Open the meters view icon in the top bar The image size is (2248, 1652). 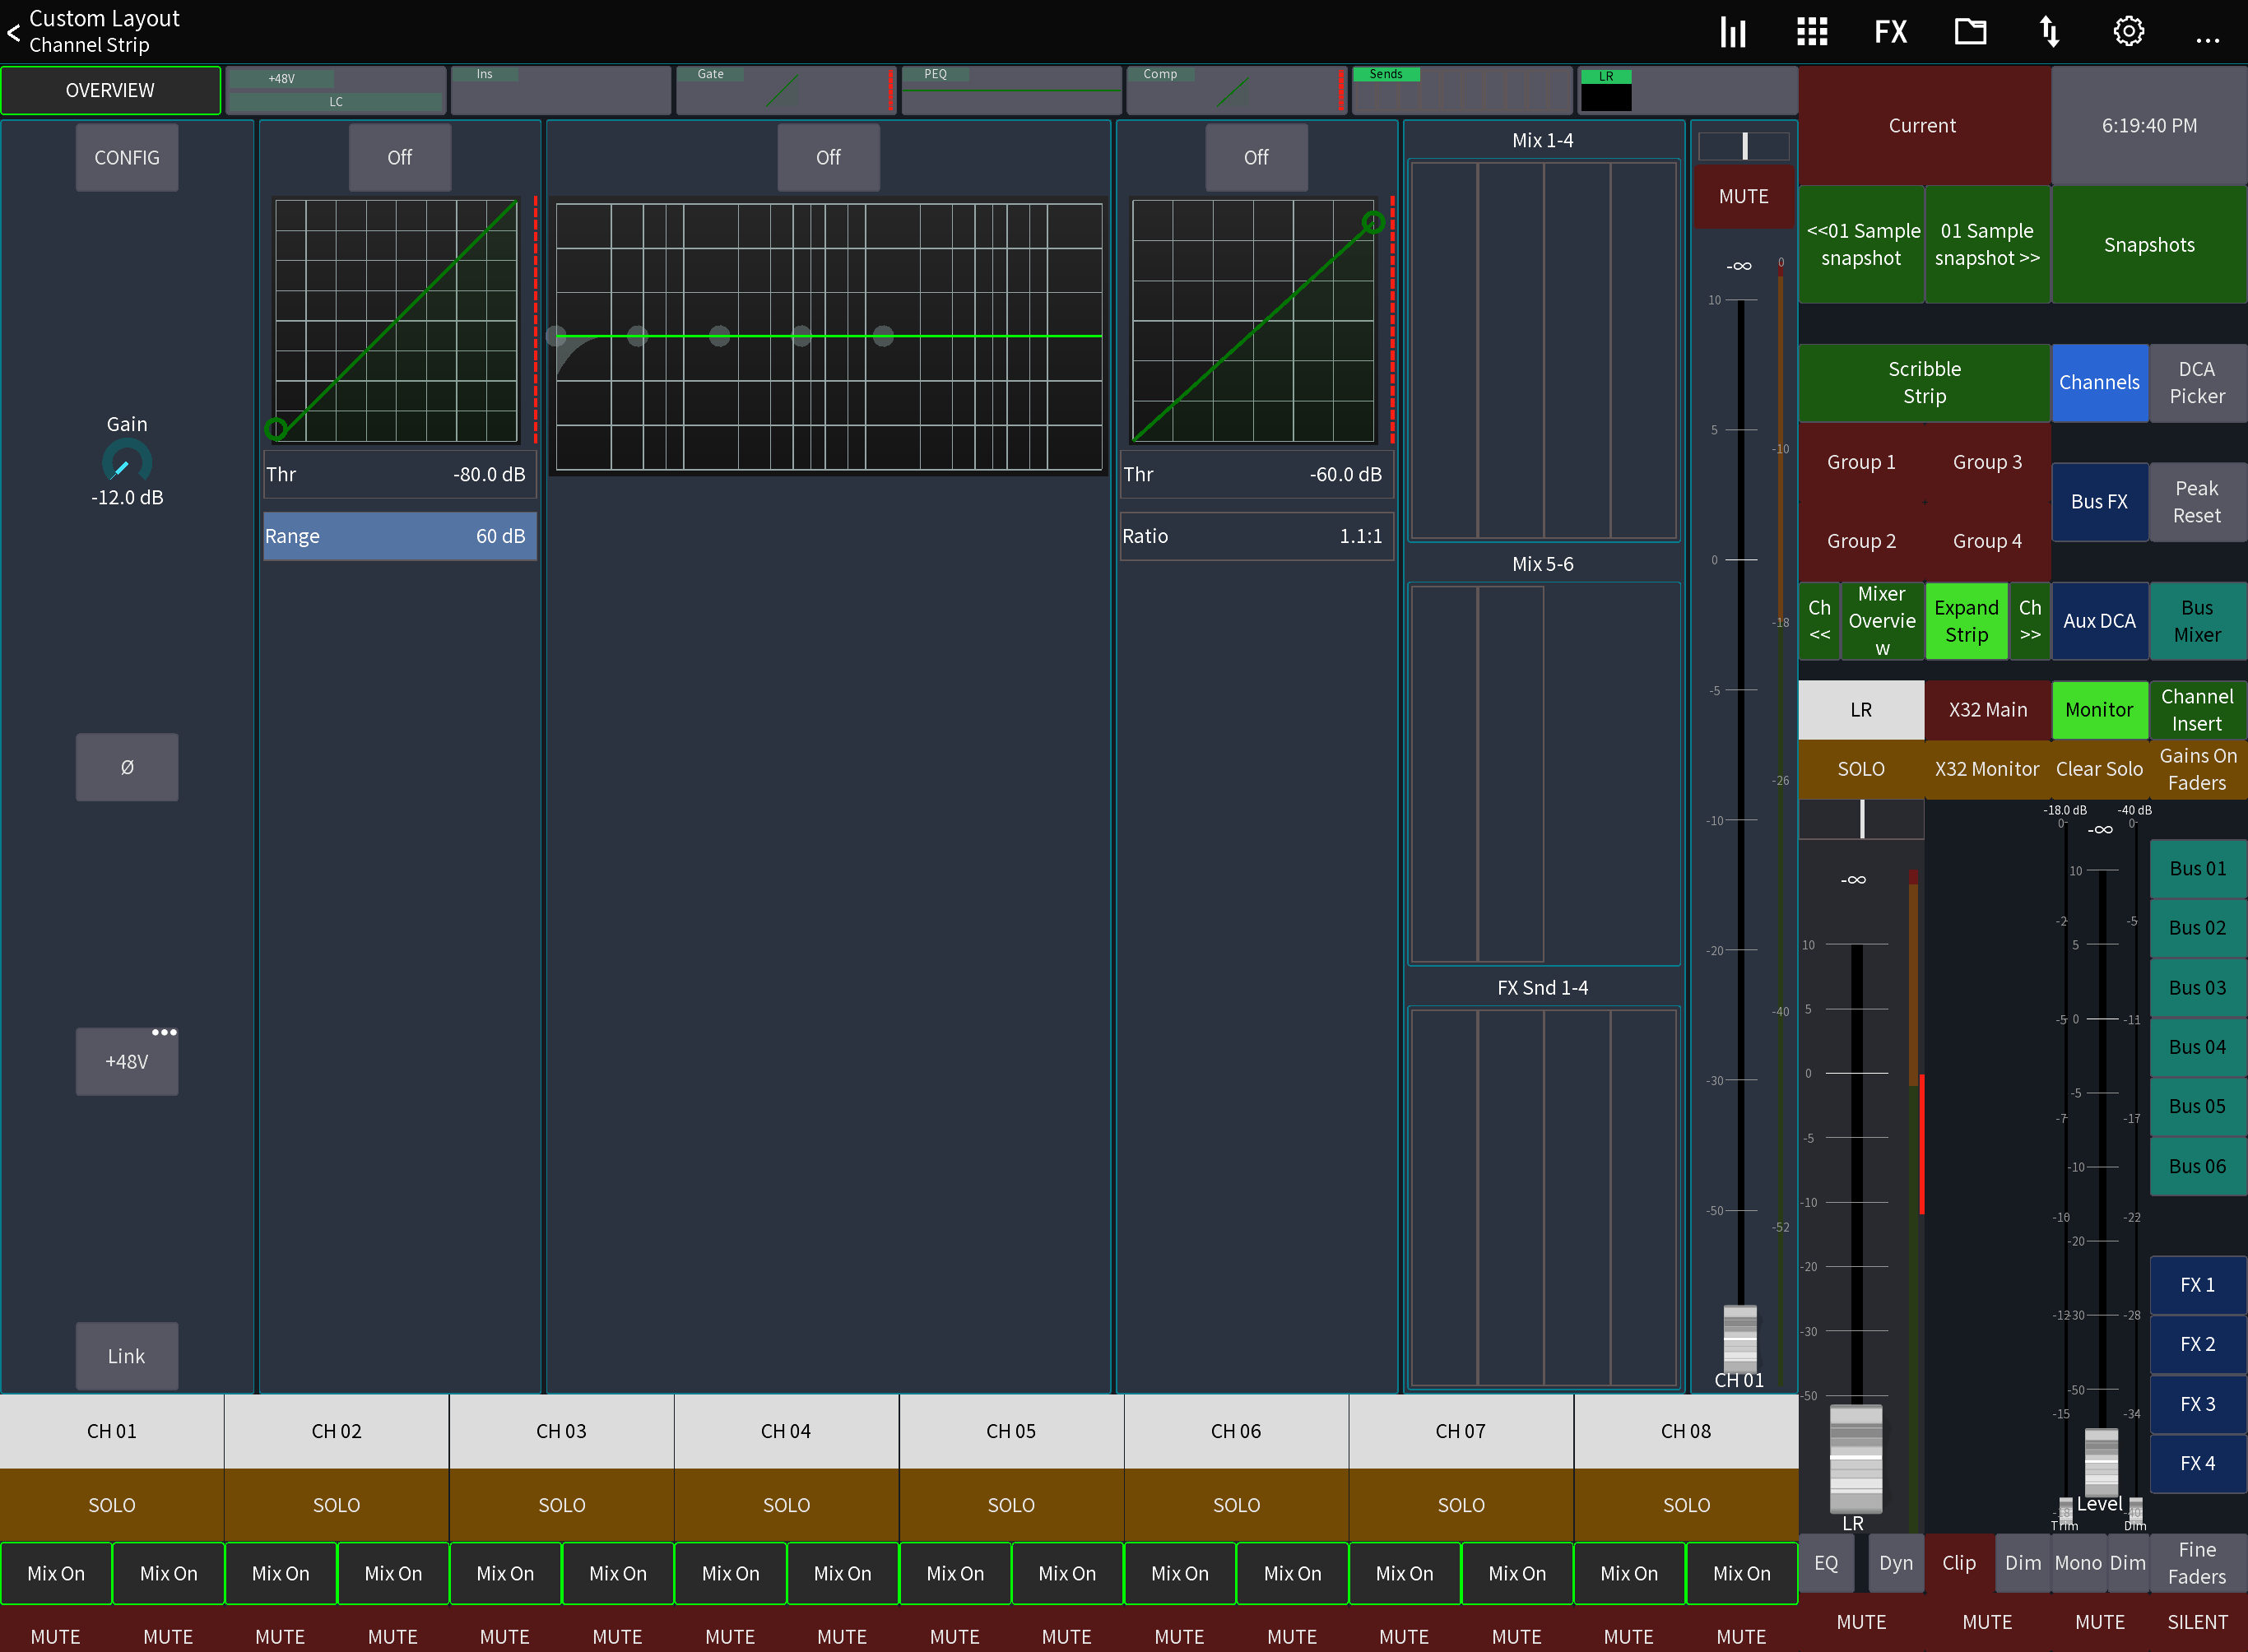click(x=1733, y=31)
